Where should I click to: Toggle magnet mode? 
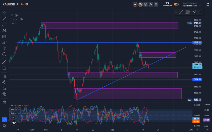[4, 76]
